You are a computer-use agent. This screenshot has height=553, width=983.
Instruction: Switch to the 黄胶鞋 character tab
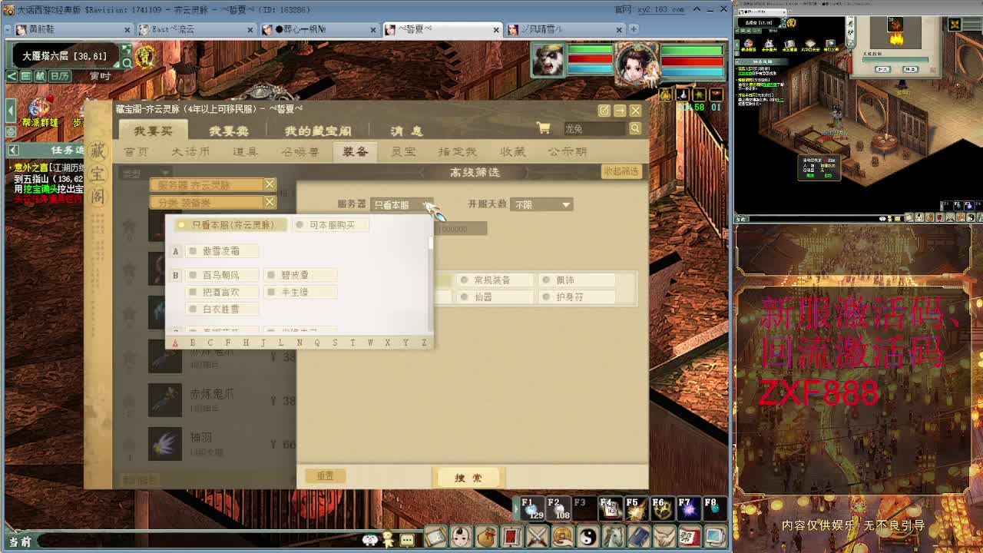pyautogui.click(x=73, y=29)
